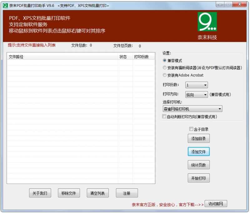
Task: Click the 添加目录 button
Action: click(199, 138)
